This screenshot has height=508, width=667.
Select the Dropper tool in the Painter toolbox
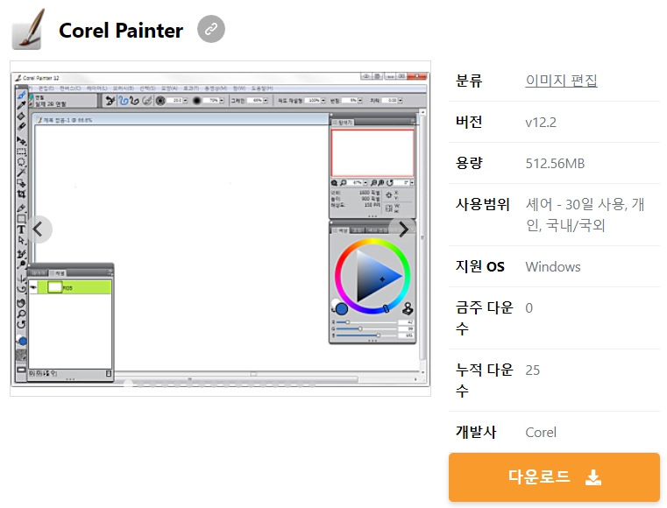click(21, 105)
